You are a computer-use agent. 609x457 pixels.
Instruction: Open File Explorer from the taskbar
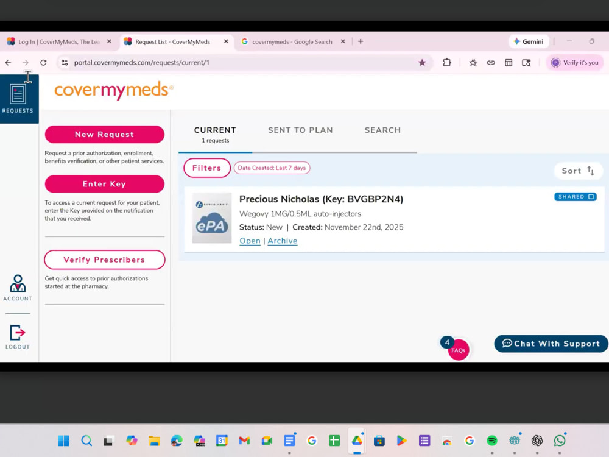[x=154, y=441]
